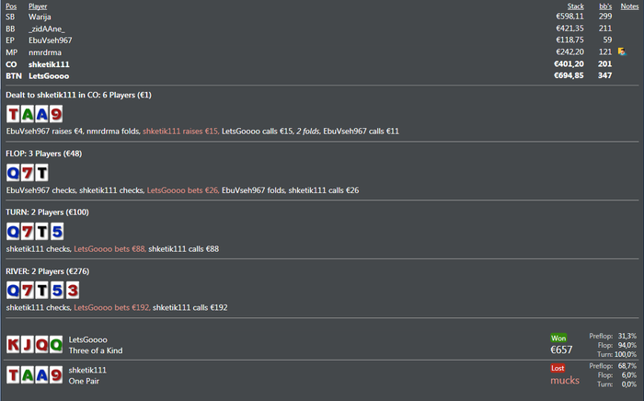Select player Warija in the SB row

tap(40, 17)
